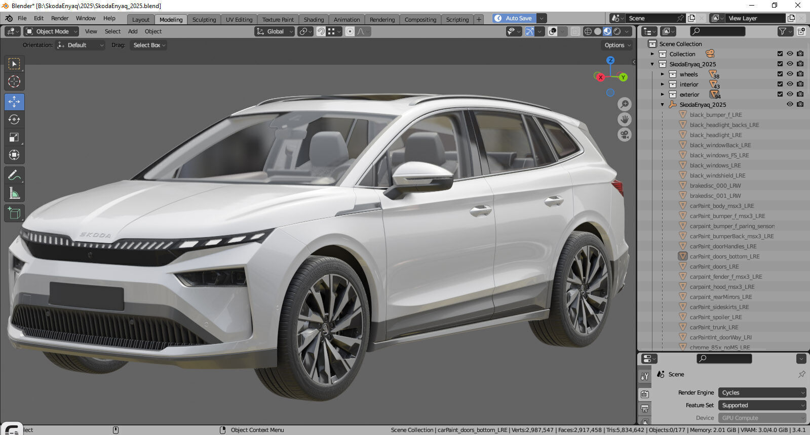This screenshot has width=810, height=435.
Task: Toggle the camera view icon
Action: coord(625,135)
